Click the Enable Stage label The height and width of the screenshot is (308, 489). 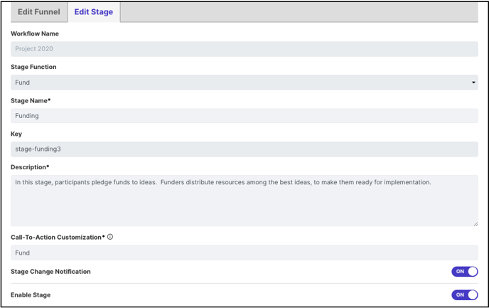[x=31, y=295]
